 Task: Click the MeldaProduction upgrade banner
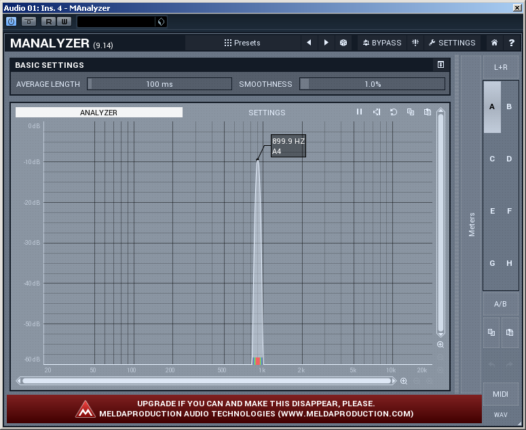[x=244, y=408]
